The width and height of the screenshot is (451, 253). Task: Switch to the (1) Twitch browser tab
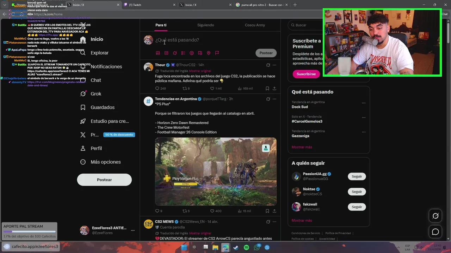pos(149,5)
